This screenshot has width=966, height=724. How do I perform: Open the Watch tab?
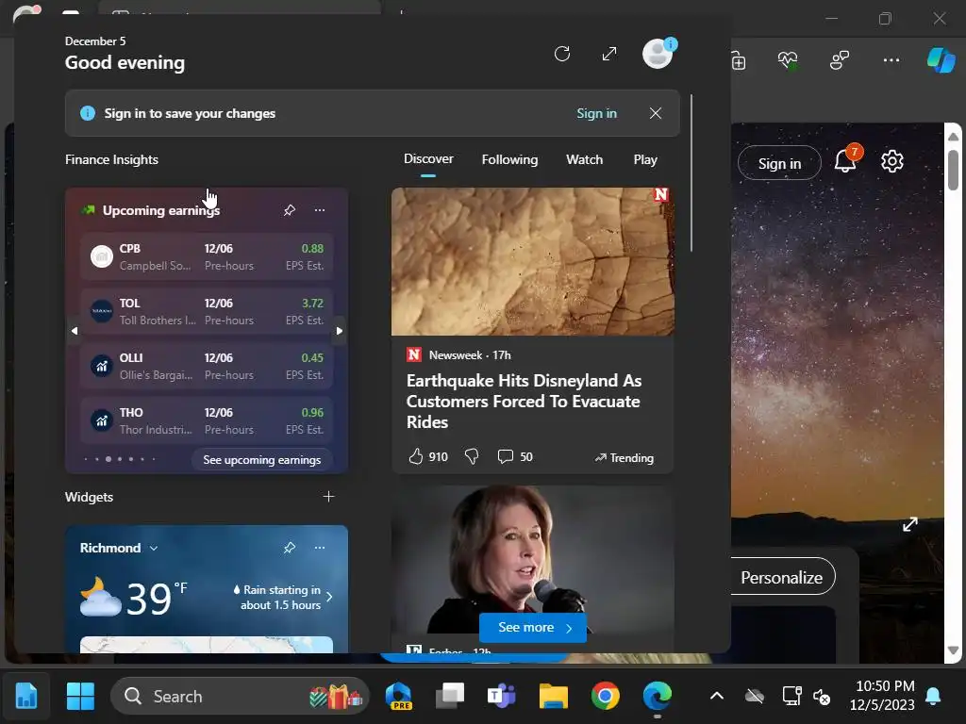point(584,159)
